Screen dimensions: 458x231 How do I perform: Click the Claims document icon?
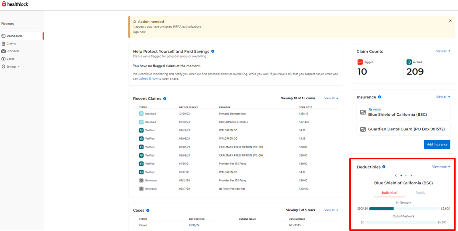(4, 44)
